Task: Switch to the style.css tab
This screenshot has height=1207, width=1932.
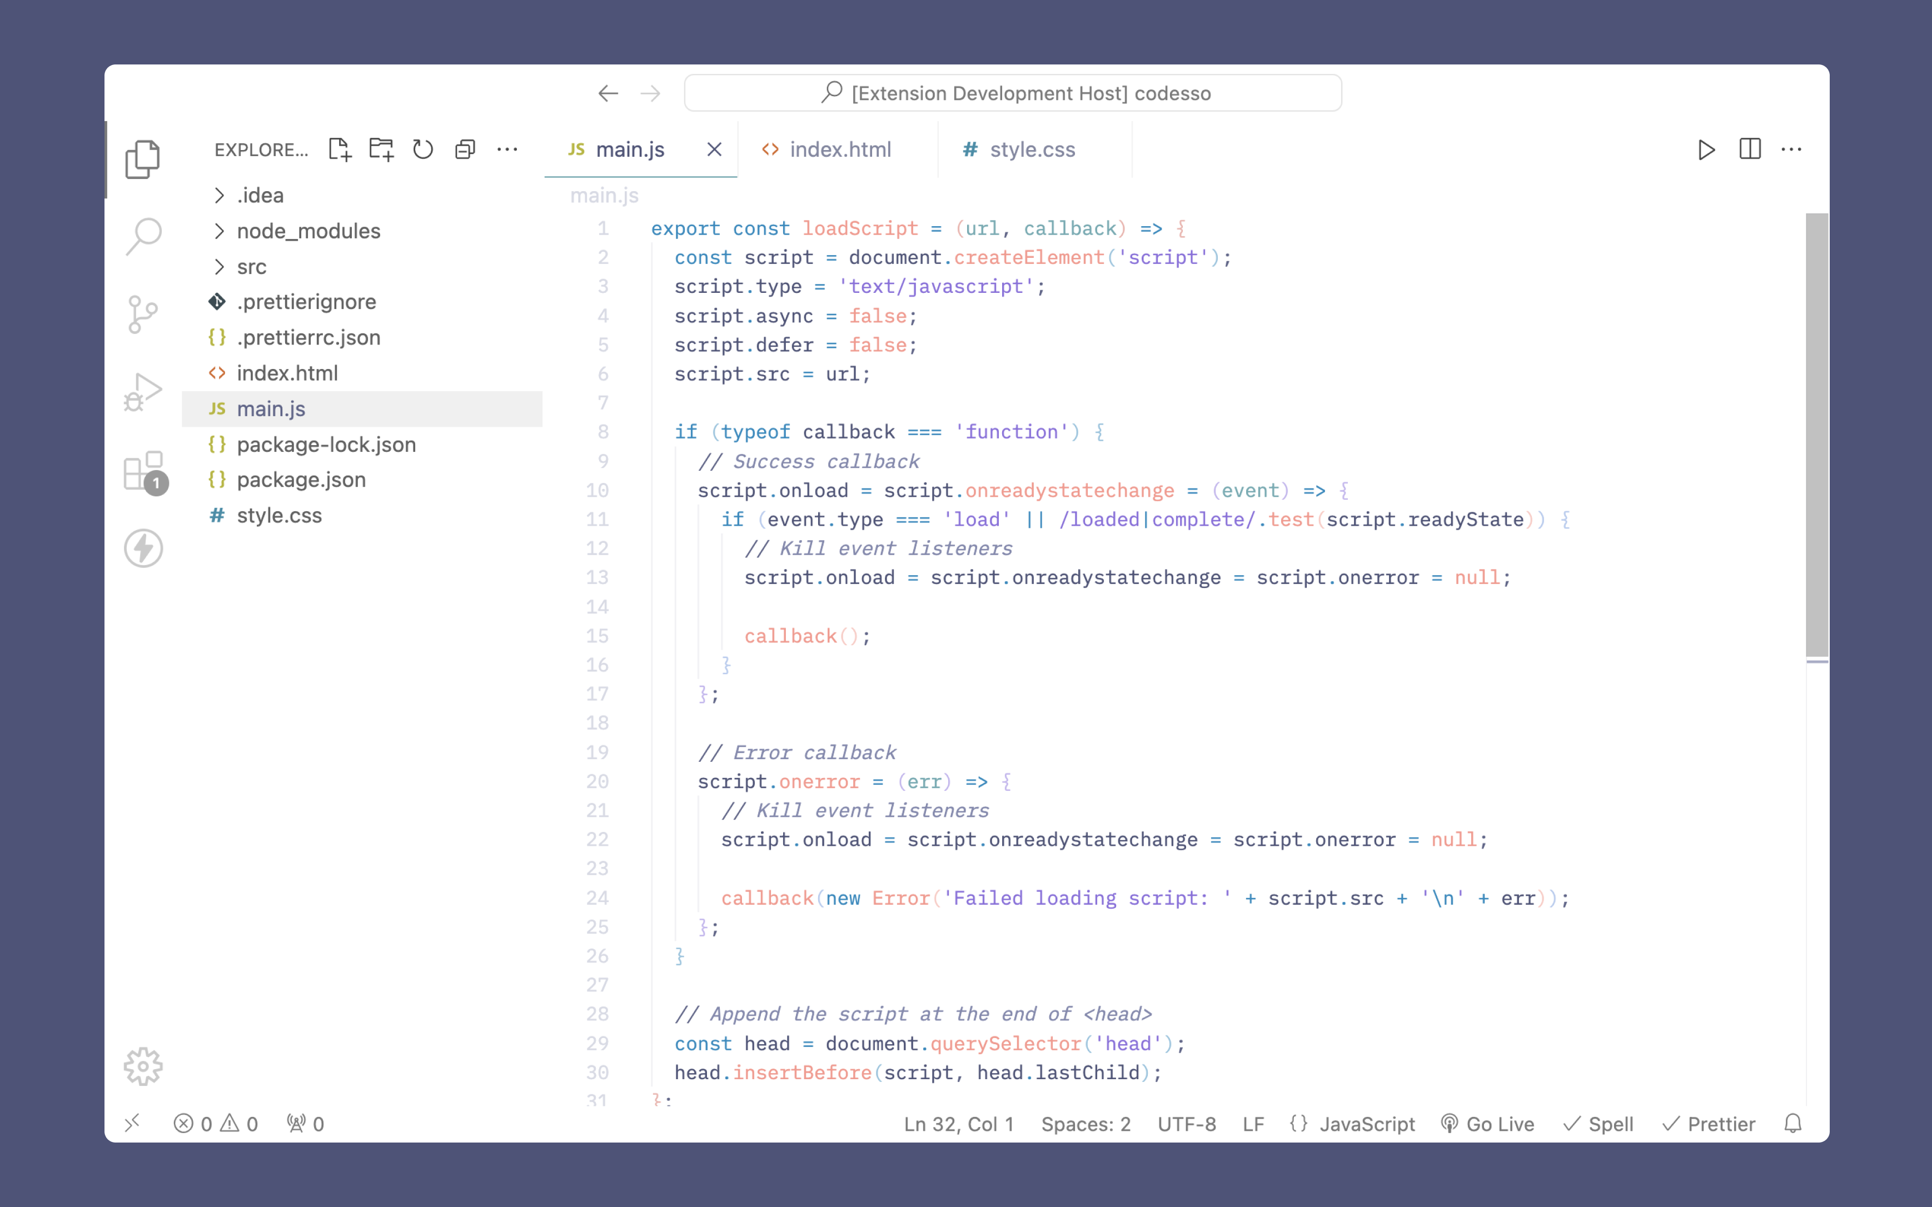Action: [x=1032, y=149]
